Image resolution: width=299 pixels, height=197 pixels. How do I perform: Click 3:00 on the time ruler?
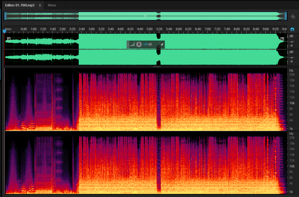tap(92, 29)
